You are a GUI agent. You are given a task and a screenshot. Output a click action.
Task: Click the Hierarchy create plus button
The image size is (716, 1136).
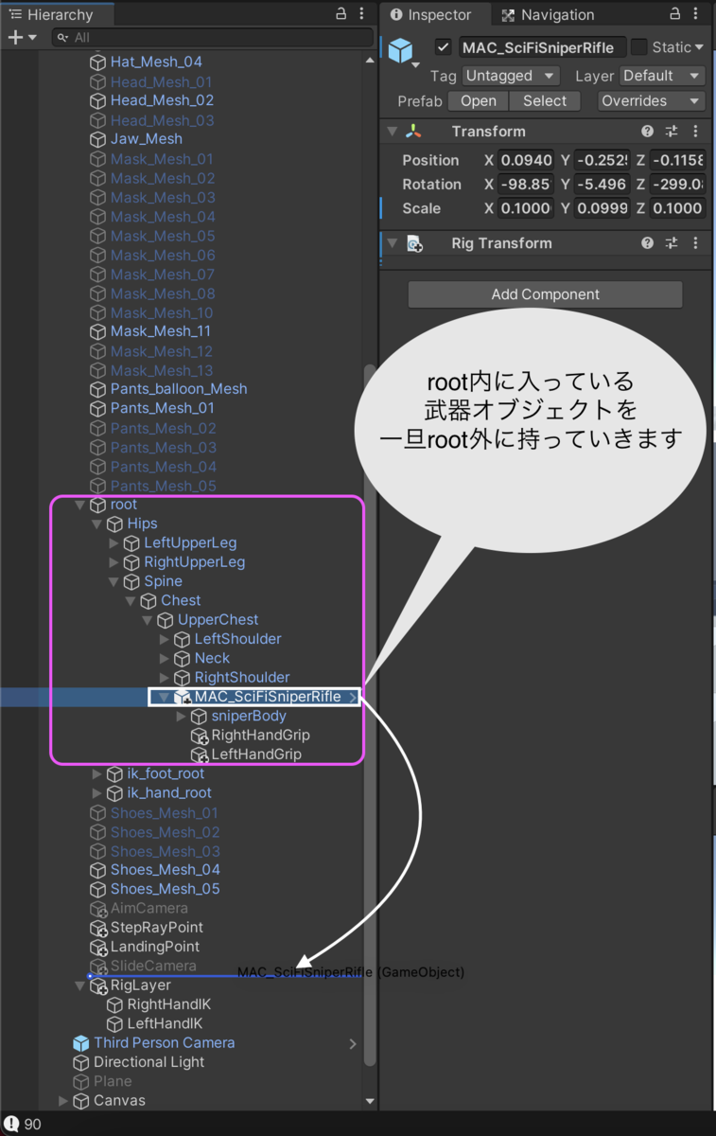tap(15, 37)
